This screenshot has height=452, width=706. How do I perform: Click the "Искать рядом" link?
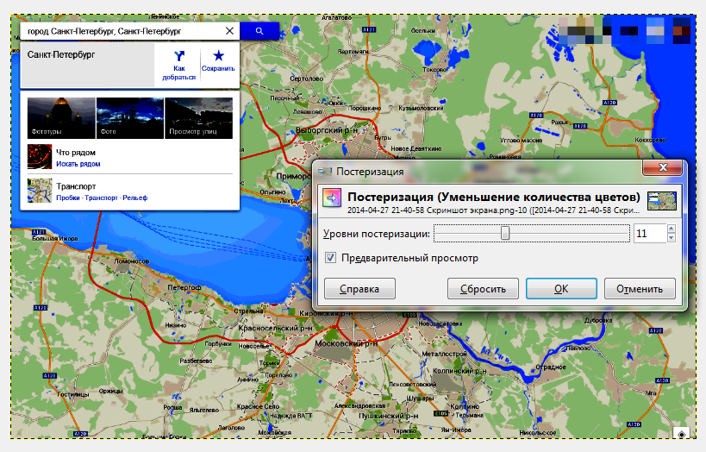(78, 164)
